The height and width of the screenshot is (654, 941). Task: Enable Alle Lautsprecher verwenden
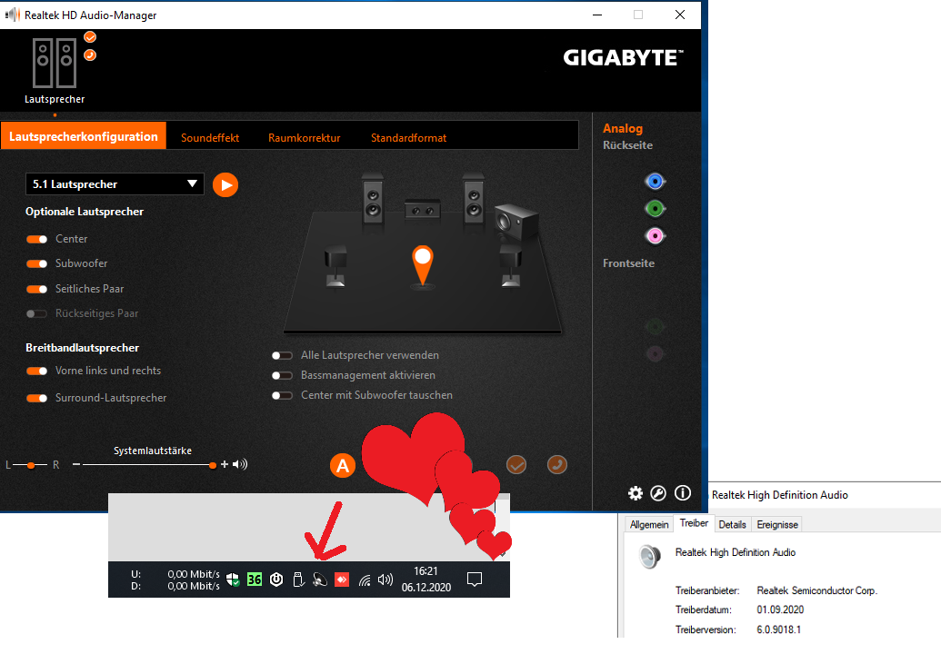(282, 355)
